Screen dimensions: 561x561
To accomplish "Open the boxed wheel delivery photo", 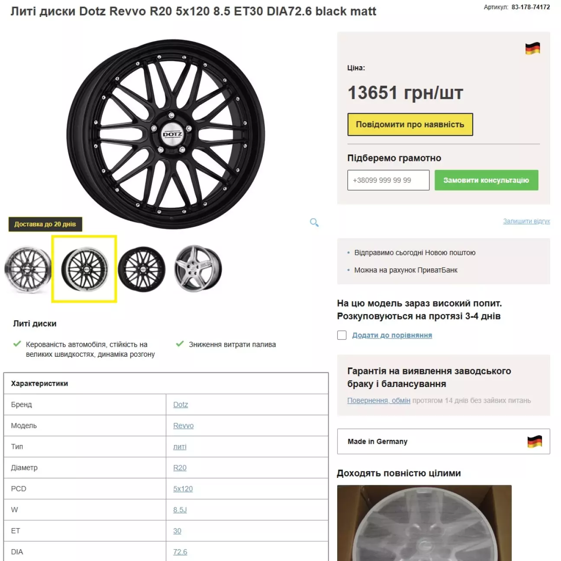I will 424,523.
